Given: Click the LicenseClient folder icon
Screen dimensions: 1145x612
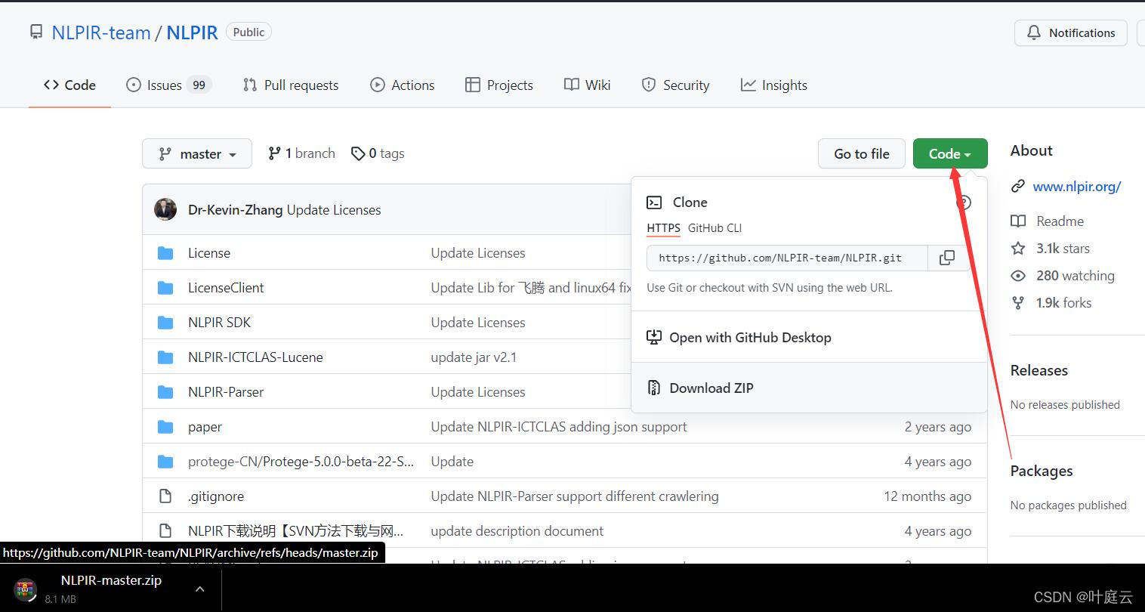Looking at the screenshot, I should [x=165, y=288].
